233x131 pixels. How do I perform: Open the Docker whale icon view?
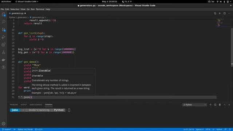(3, 60)
